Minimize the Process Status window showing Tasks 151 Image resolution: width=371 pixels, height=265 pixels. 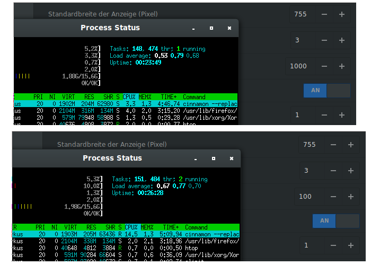coord(196,159)
